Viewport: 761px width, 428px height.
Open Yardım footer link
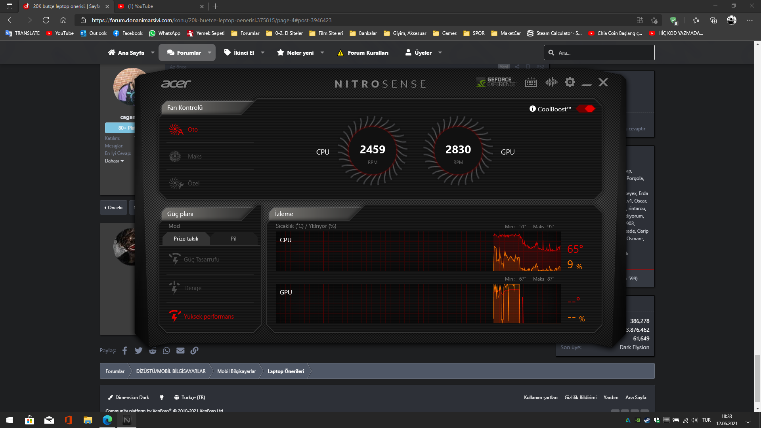(611, 397)
